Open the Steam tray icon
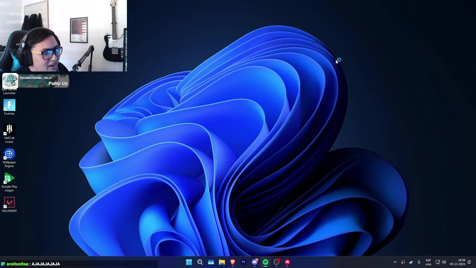476x268 pixels. point(411,262)
